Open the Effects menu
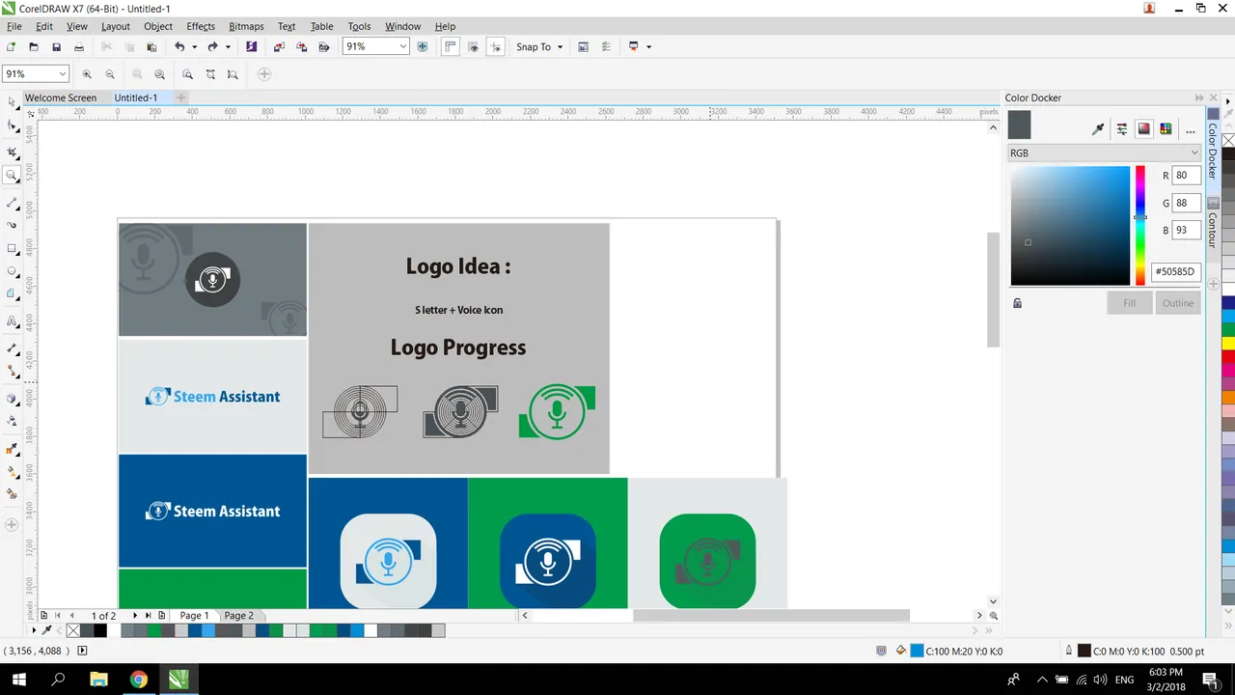 (201, 26)
